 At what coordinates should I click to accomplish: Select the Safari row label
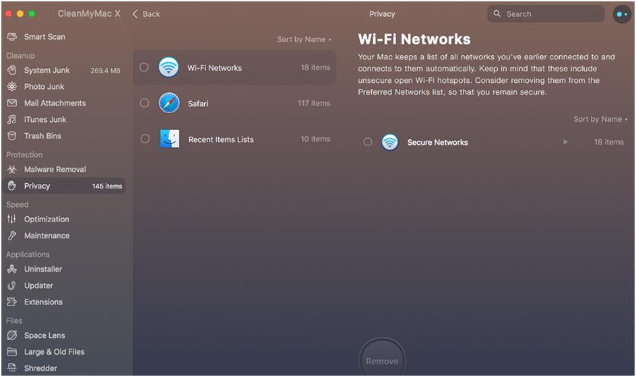[198, 104]
